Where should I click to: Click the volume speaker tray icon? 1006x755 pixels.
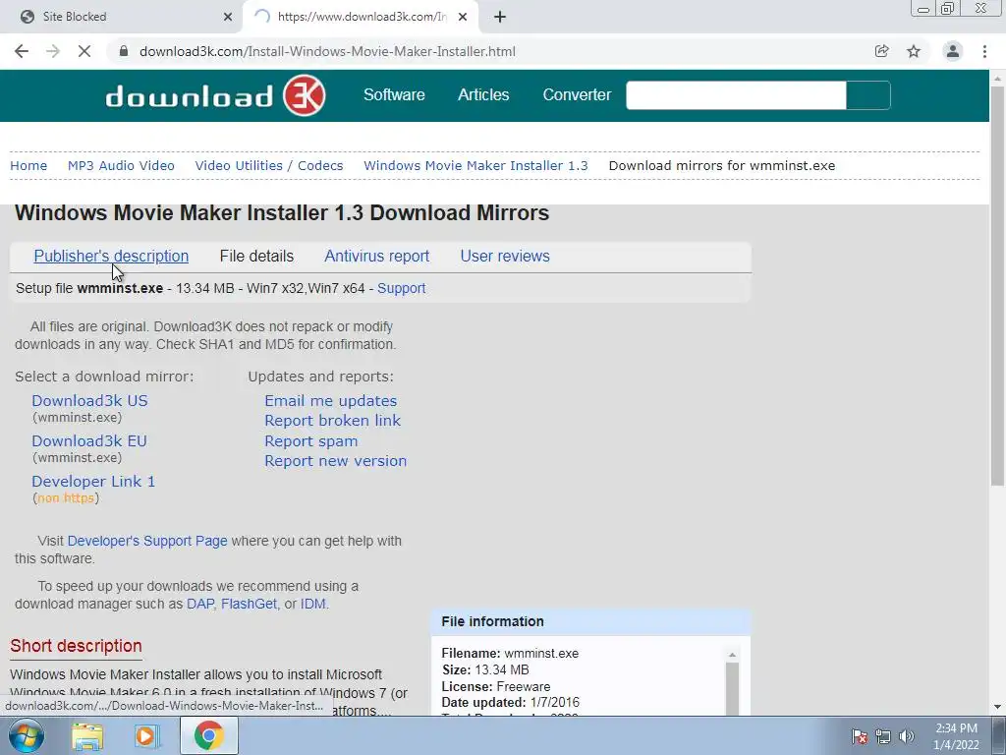tap(907, 736)
